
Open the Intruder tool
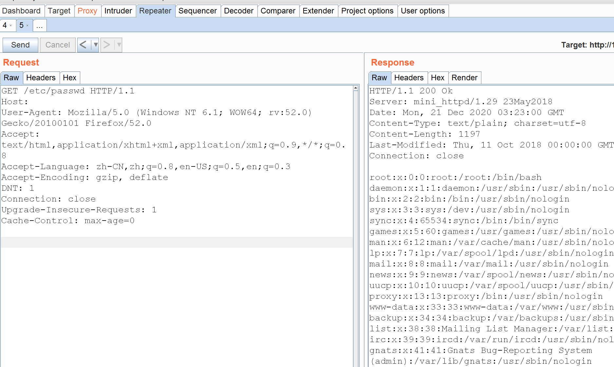(119, 10)
